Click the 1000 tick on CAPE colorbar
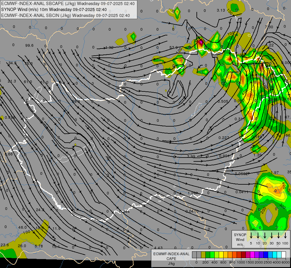Image resolution: width=291 pixels, height=268 pixels. tap(241, 262)
